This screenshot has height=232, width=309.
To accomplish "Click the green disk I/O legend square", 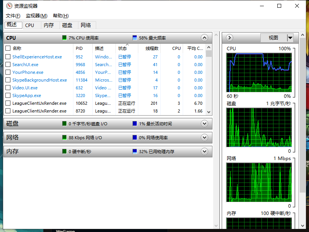I will pos(64,124).
